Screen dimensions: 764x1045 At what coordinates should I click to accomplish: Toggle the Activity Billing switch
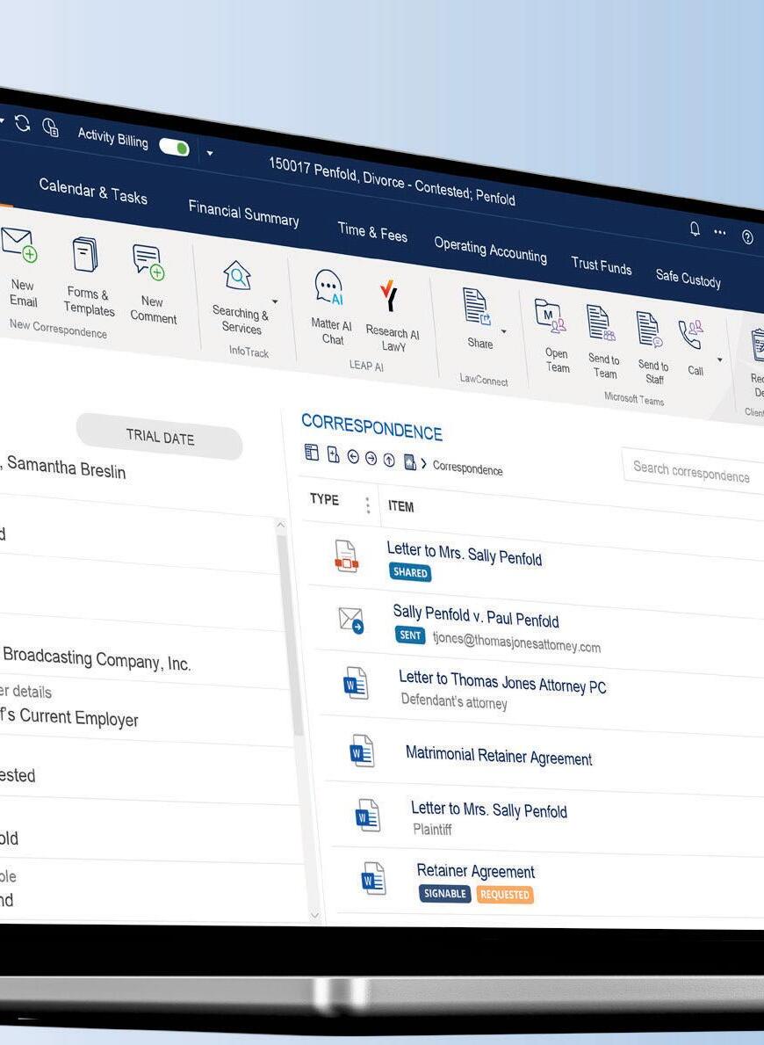coord(175,148)
